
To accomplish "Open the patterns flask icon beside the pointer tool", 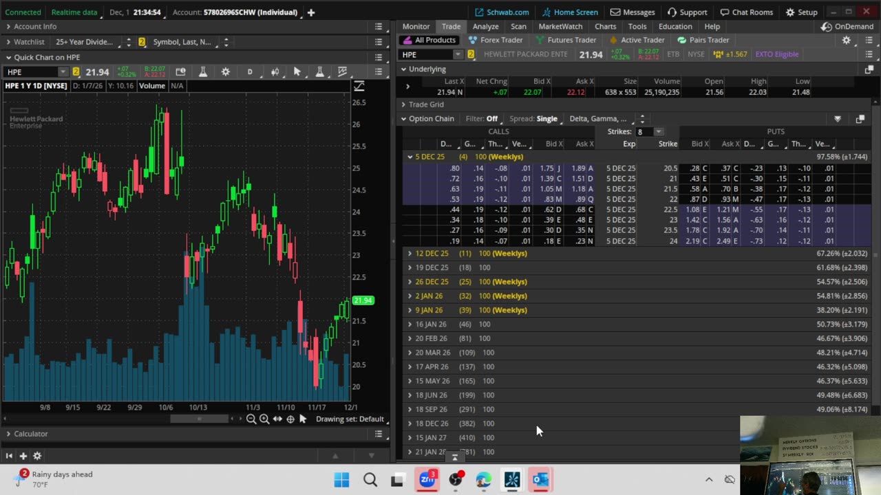I will pyautogui.click(x=319, y=71).
